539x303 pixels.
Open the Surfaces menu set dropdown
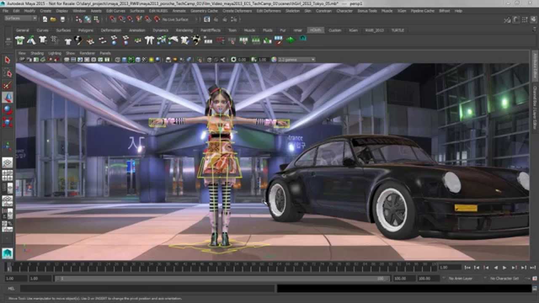21,19
